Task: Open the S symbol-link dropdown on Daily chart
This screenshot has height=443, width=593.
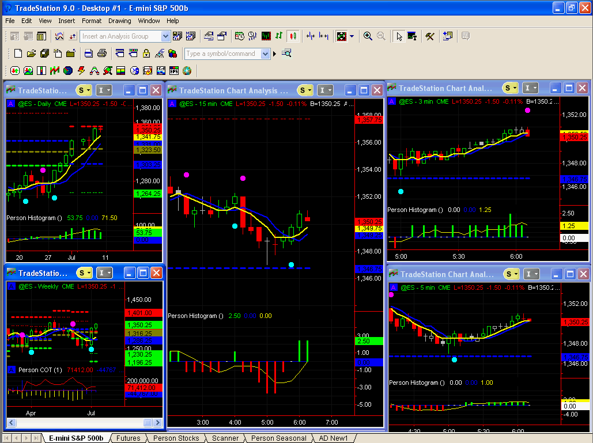Action: [84, 90]
